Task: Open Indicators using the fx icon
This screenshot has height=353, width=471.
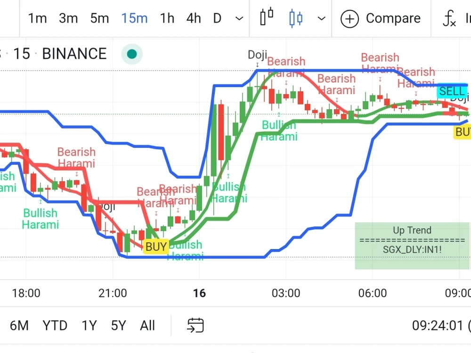Action: [x=448, y=19]
